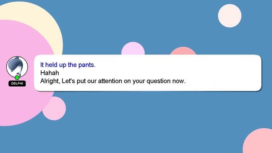Click the blue text 'It held up the pants.'
Screen dimensions: 272x153
pyautogui.click(x=68, y=65)
